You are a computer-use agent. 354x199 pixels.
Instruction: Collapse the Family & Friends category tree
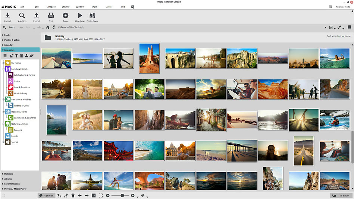tap(3, 69)
